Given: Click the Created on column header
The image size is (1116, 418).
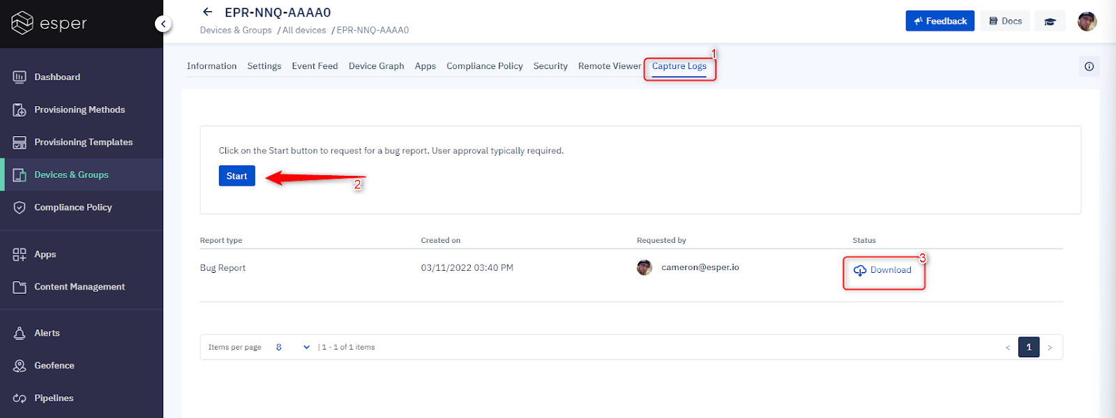Looking at the screenshot, I should 441,240.
